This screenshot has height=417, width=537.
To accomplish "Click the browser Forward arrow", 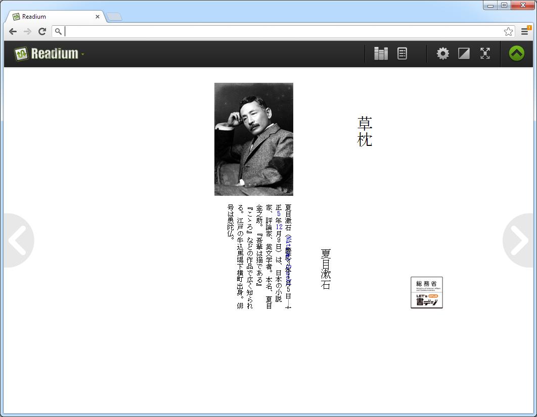I will (x=27, y=32).
